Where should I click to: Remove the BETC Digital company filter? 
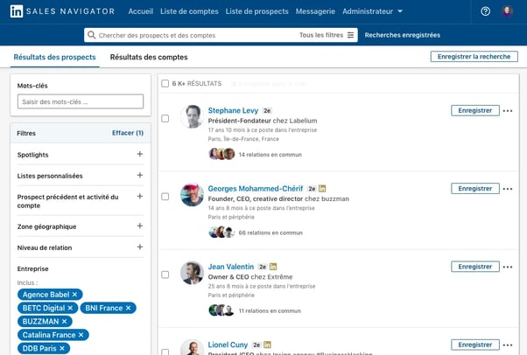tap(70, 308)
